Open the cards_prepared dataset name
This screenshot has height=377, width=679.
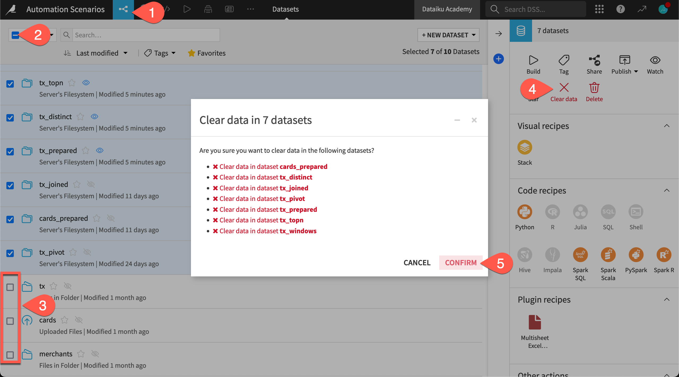tap(63, 218)
